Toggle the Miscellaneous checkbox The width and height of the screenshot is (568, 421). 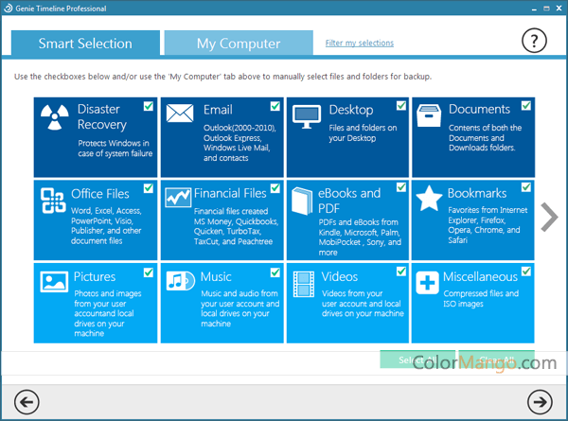(x=526, y=272)
